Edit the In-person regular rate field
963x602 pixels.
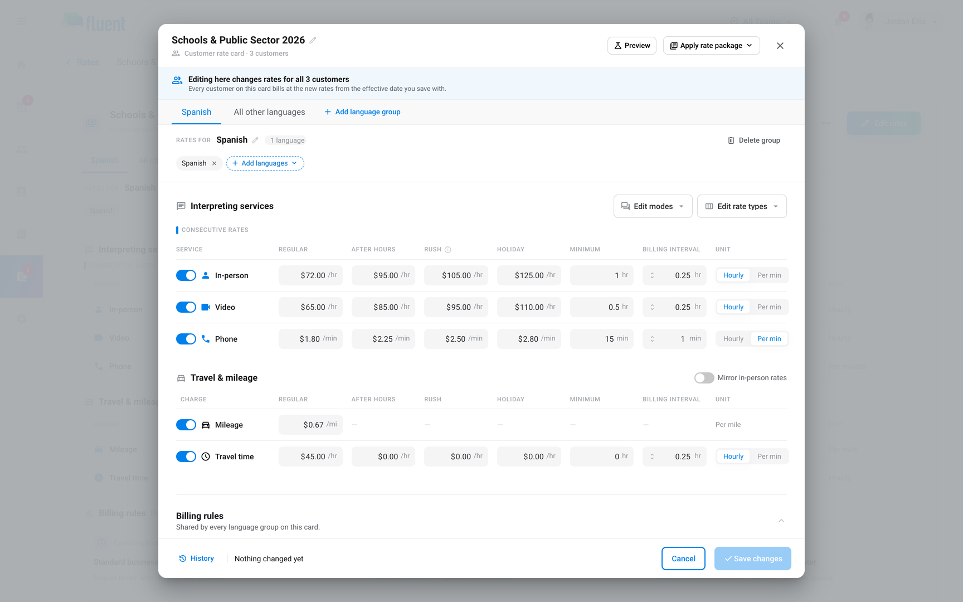310,275
